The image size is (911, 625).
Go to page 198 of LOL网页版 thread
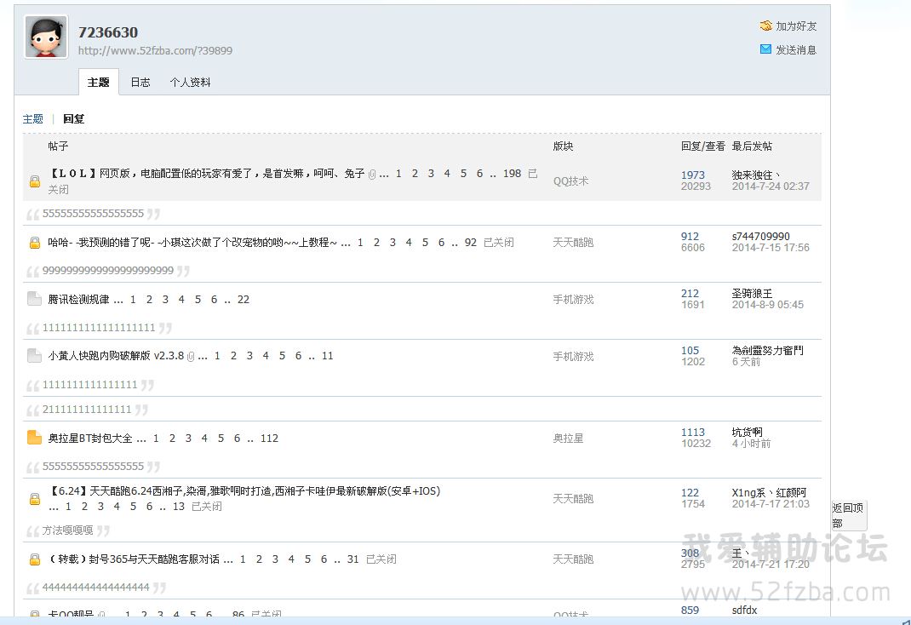512,173
